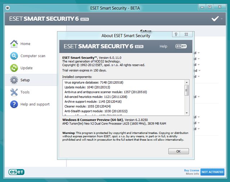Click the Setup gear icon
The image size is (230, 182).
pos(14,80)
